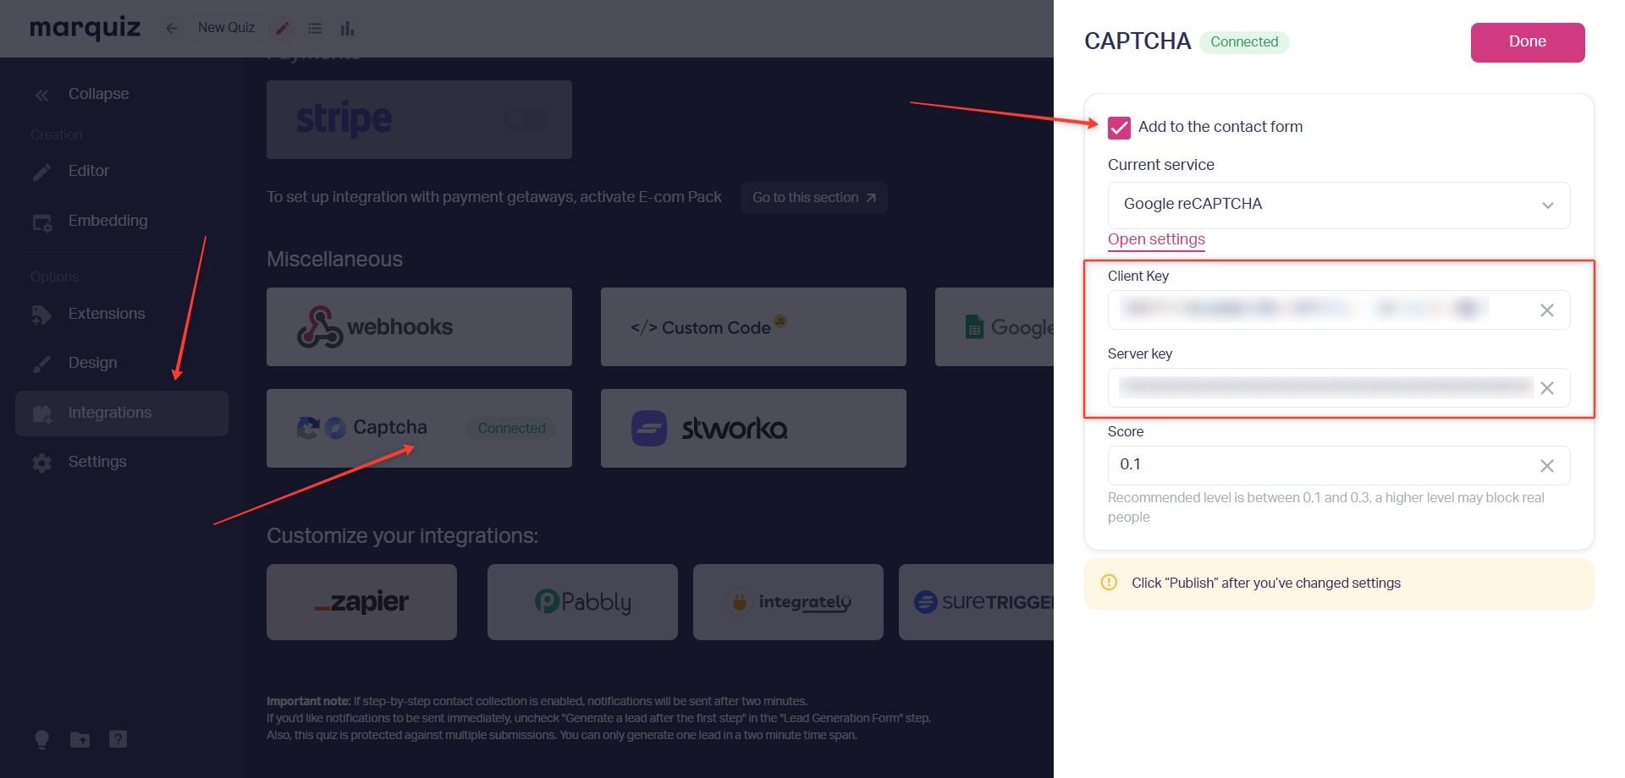This screenshot has height=778, width=1625.
Task: Open the Zapier integration card
Action: pyautogui.click(x=361, y=602)
